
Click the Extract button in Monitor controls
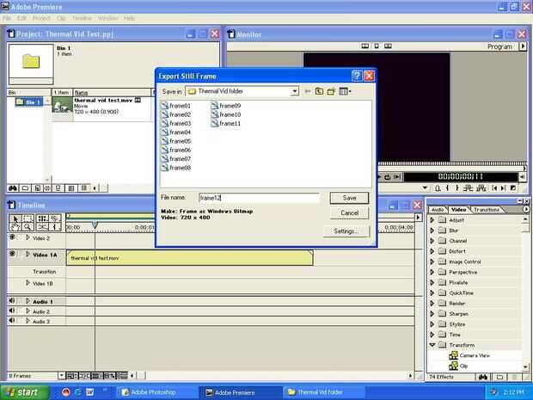(x=481, y=188)
